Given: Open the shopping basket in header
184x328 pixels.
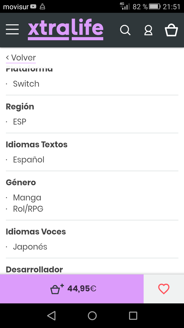Looking at the screenshot, I should click(171, 30).
